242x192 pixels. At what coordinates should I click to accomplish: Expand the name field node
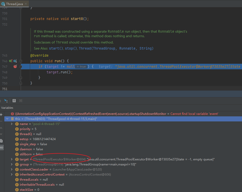[12, 124]
